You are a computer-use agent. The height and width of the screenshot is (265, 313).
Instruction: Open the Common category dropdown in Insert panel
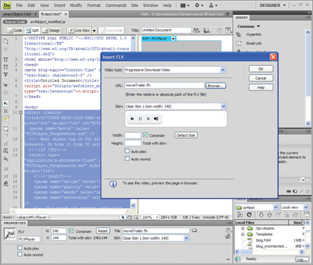pyautogui.click(x=248, y=26)
